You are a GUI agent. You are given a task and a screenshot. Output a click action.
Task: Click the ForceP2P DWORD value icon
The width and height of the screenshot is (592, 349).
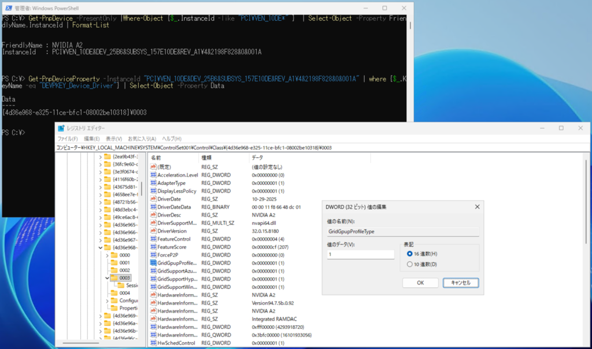point(153,255)
